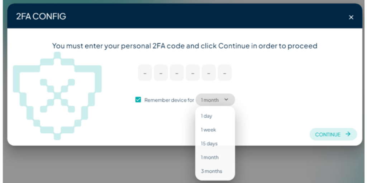Click the fourth 2FA code digit box

point(193,73)
